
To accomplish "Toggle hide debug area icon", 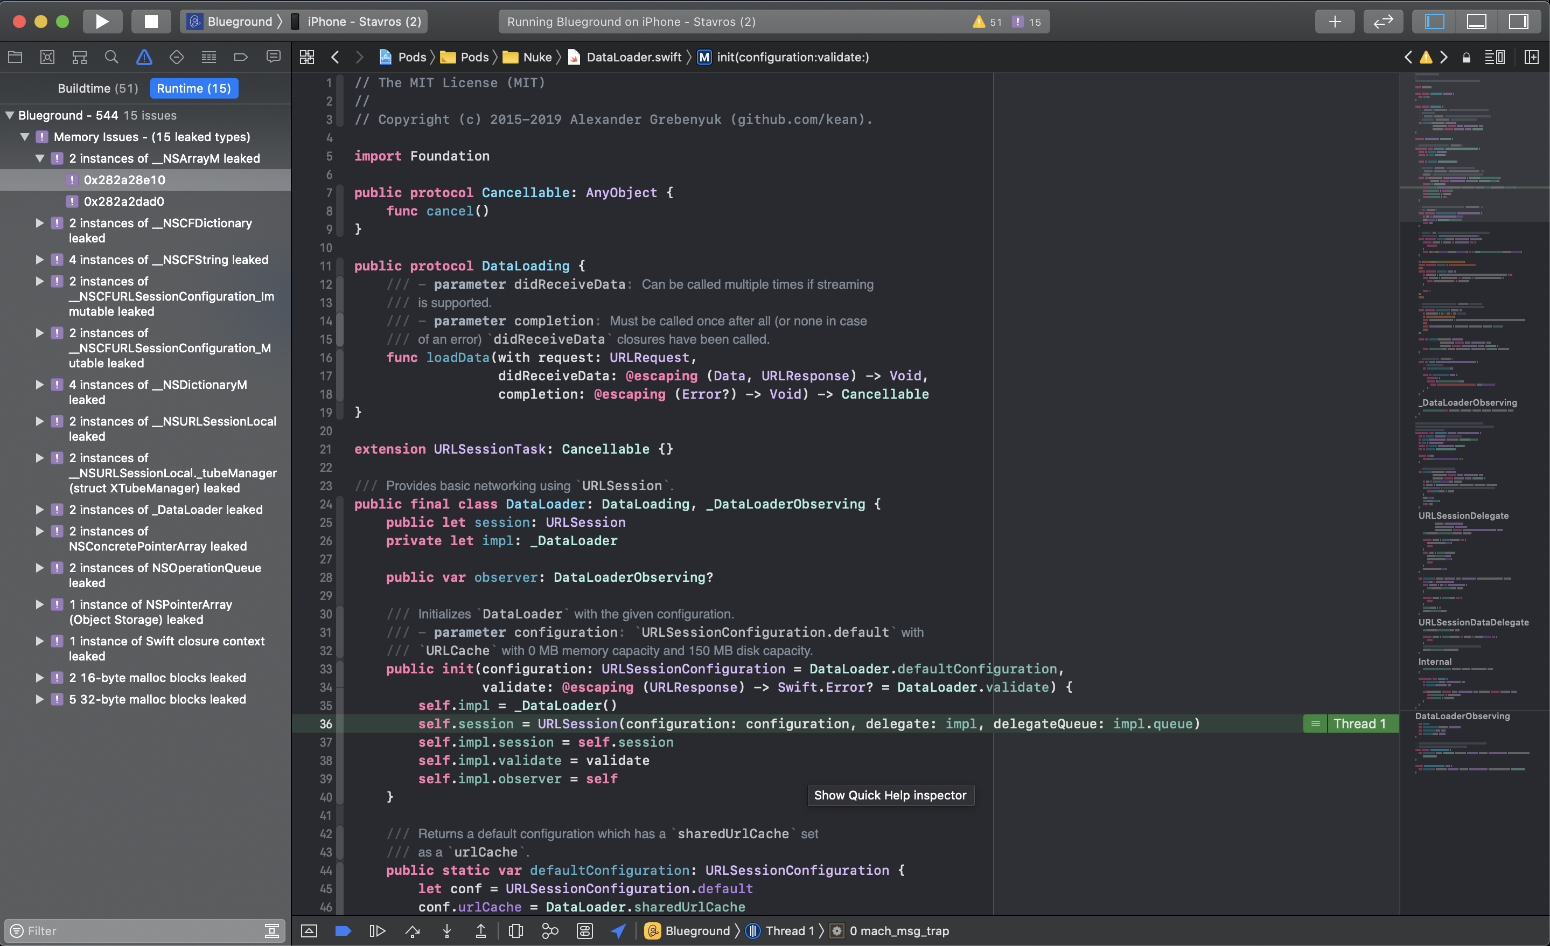I will 310,931.
